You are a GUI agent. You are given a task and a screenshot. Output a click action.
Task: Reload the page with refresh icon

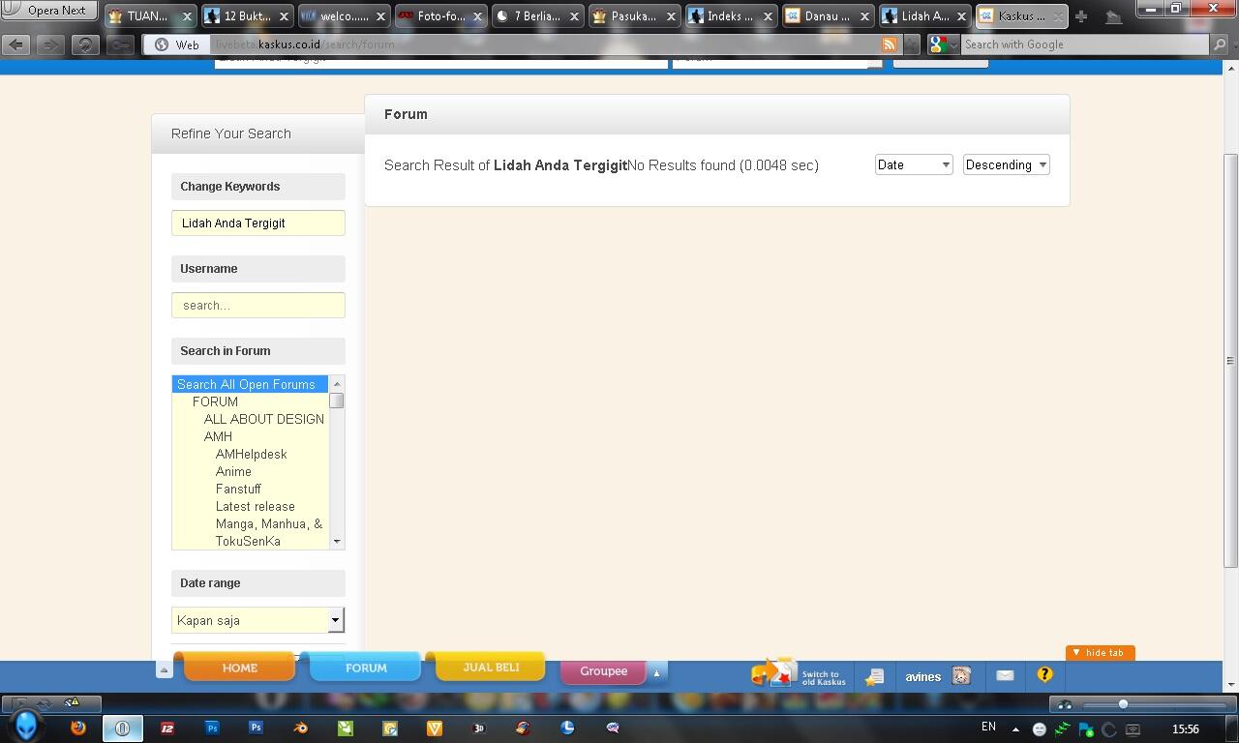coord(85,45)
